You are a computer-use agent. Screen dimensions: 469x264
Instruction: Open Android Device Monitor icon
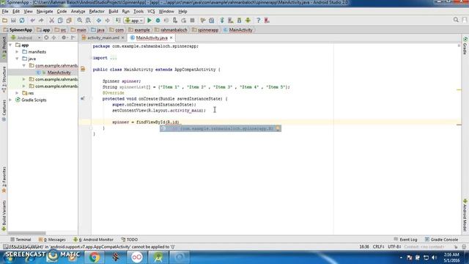point(248,21)
